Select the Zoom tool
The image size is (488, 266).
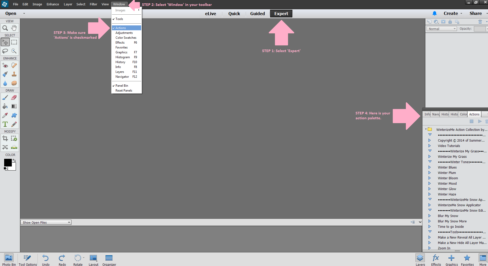(x=5, y=28)
